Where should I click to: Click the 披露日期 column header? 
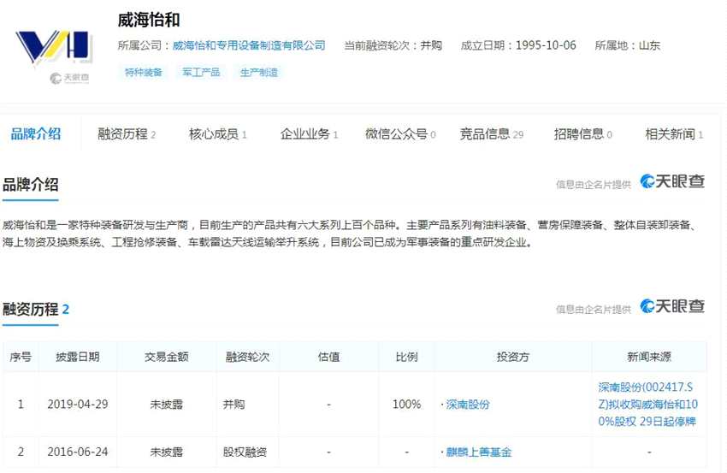coord(78,357)
